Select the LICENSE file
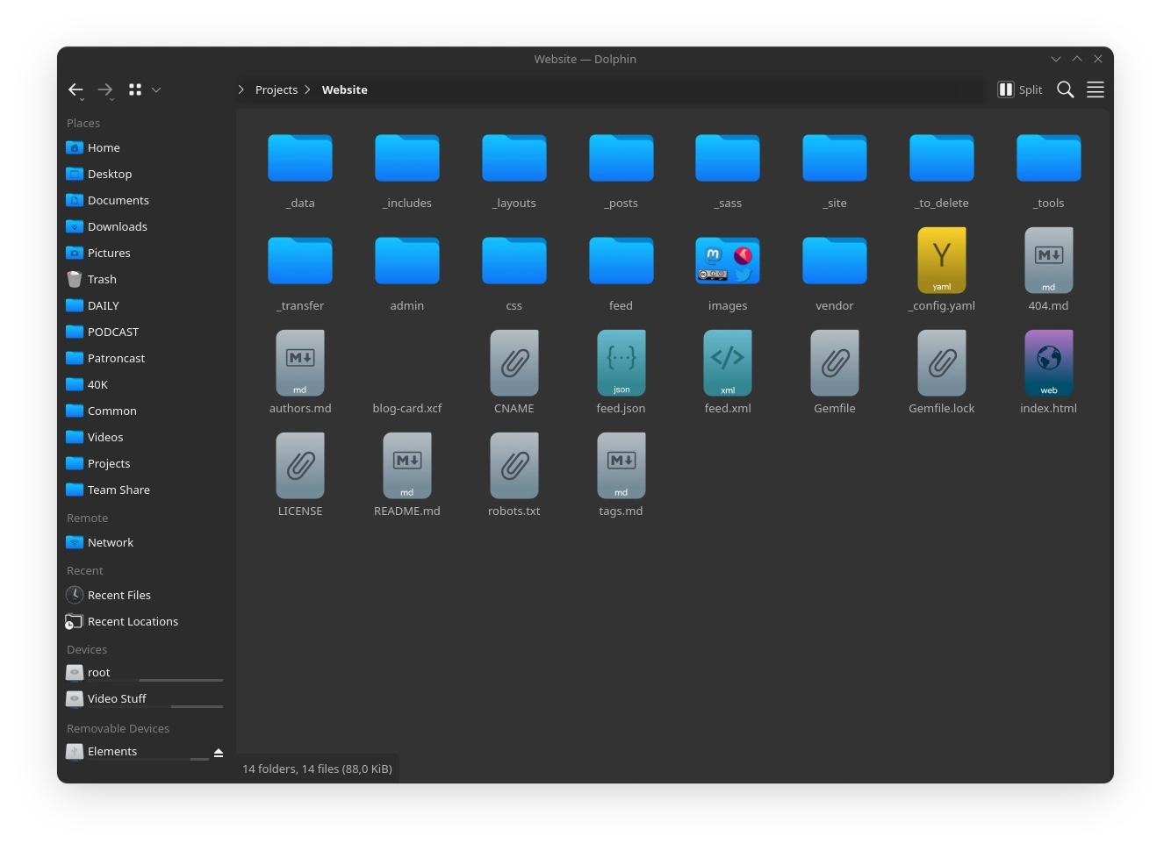1171x851 pixels. [300, 476]
